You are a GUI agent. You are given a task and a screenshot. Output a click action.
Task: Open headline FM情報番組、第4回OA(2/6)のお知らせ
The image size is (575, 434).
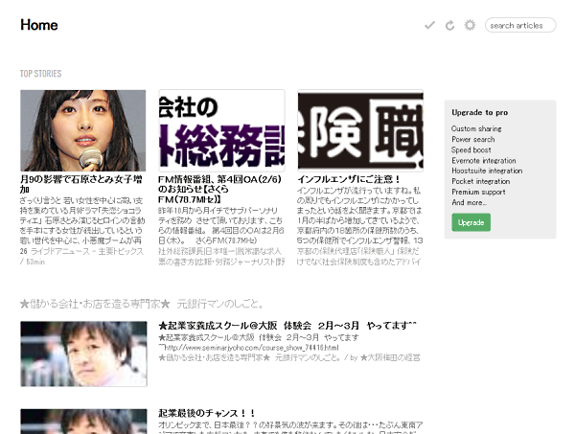coord(220,189)
